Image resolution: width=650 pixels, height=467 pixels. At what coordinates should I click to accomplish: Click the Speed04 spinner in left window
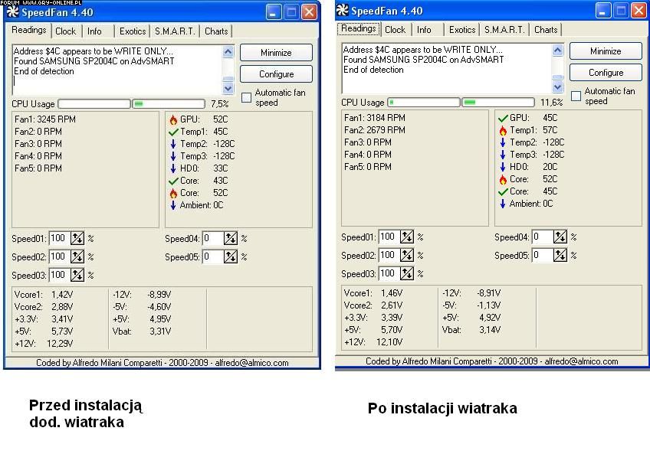(231, 238)
